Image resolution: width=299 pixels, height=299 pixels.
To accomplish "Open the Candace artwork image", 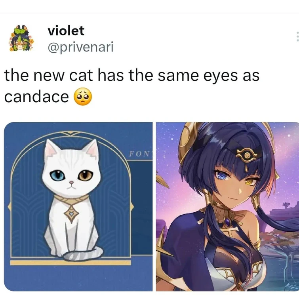I will tap(227, 206).
